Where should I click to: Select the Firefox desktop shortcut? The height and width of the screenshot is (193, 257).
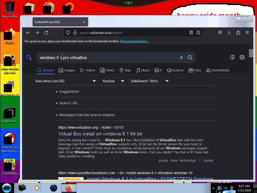coord(10,36)
